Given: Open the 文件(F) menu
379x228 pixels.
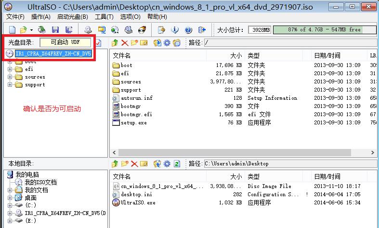Looking at the screenshot, I should click(x=15, y=17).
